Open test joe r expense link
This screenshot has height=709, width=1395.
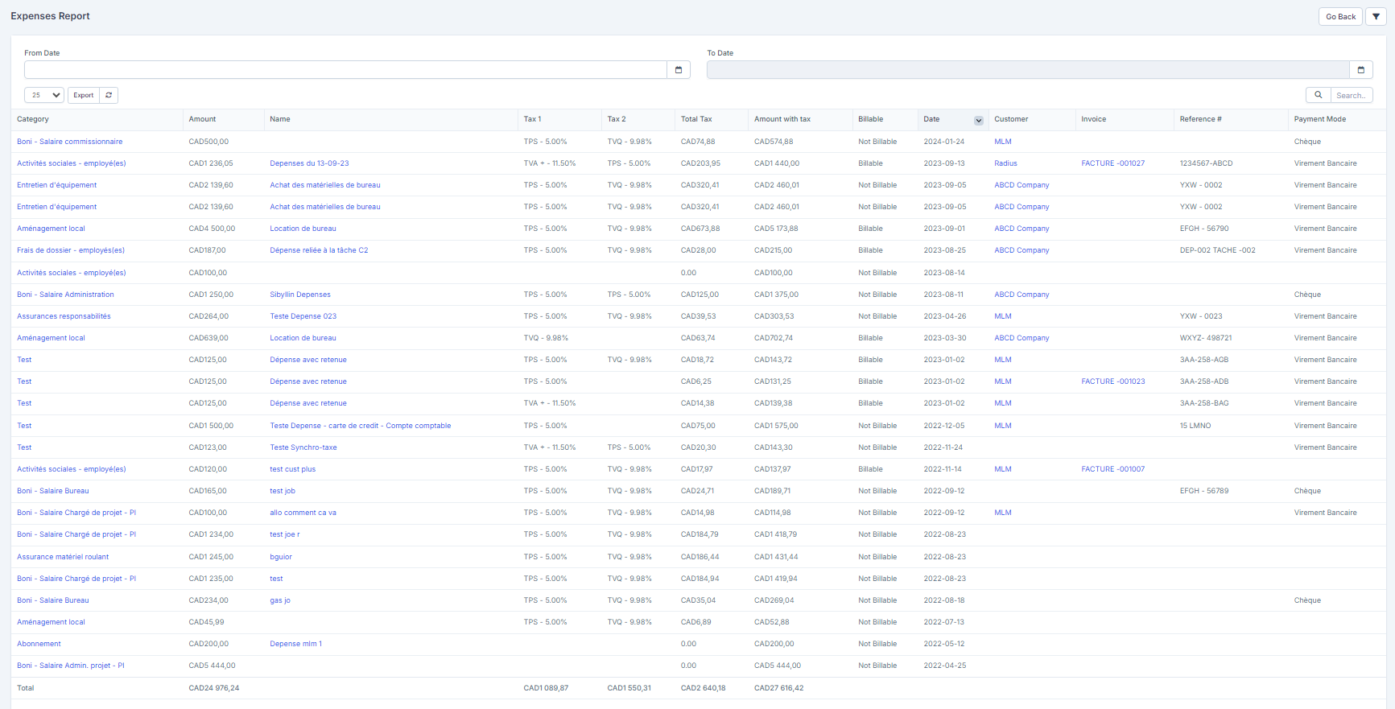pyautogui.click(x=285, y=534)
